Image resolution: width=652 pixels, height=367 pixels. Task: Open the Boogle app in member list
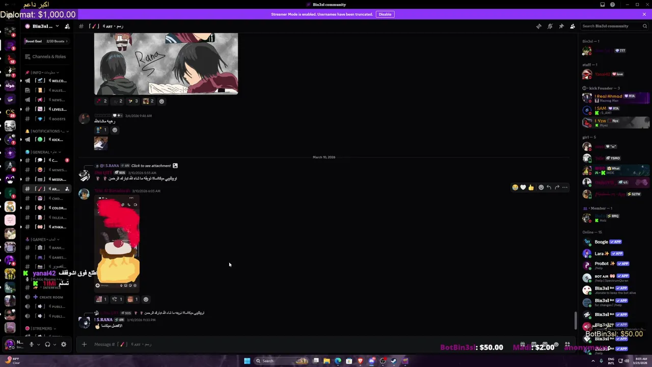615,242
